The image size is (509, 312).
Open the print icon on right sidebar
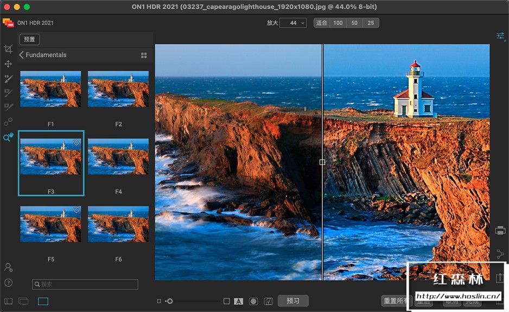[x=500, y=231]
